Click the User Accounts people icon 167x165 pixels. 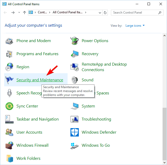point(9,132)
